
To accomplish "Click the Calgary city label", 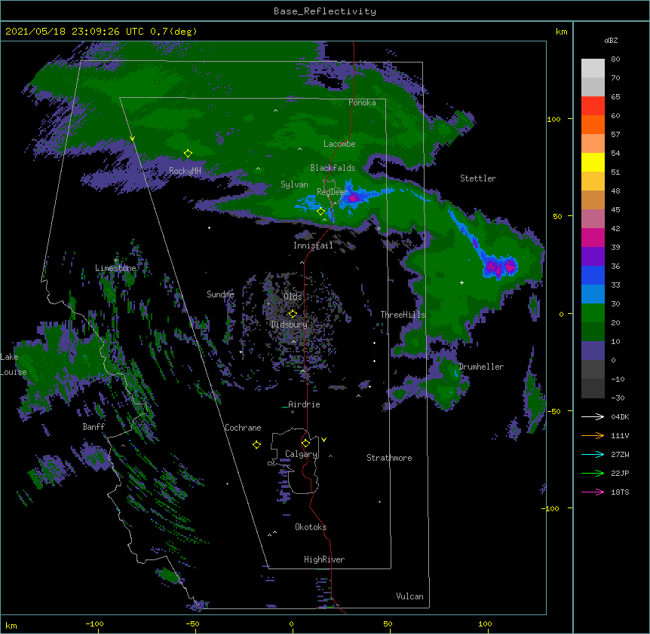I will click(301, 454).
